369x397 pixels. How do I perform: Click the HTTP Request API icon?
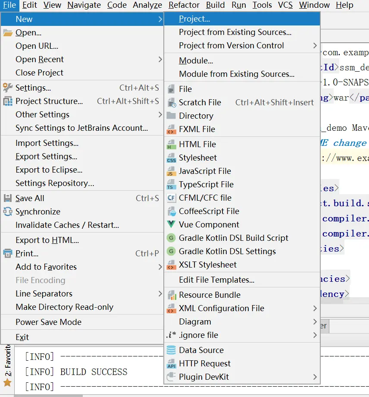(x=171, y=364)
